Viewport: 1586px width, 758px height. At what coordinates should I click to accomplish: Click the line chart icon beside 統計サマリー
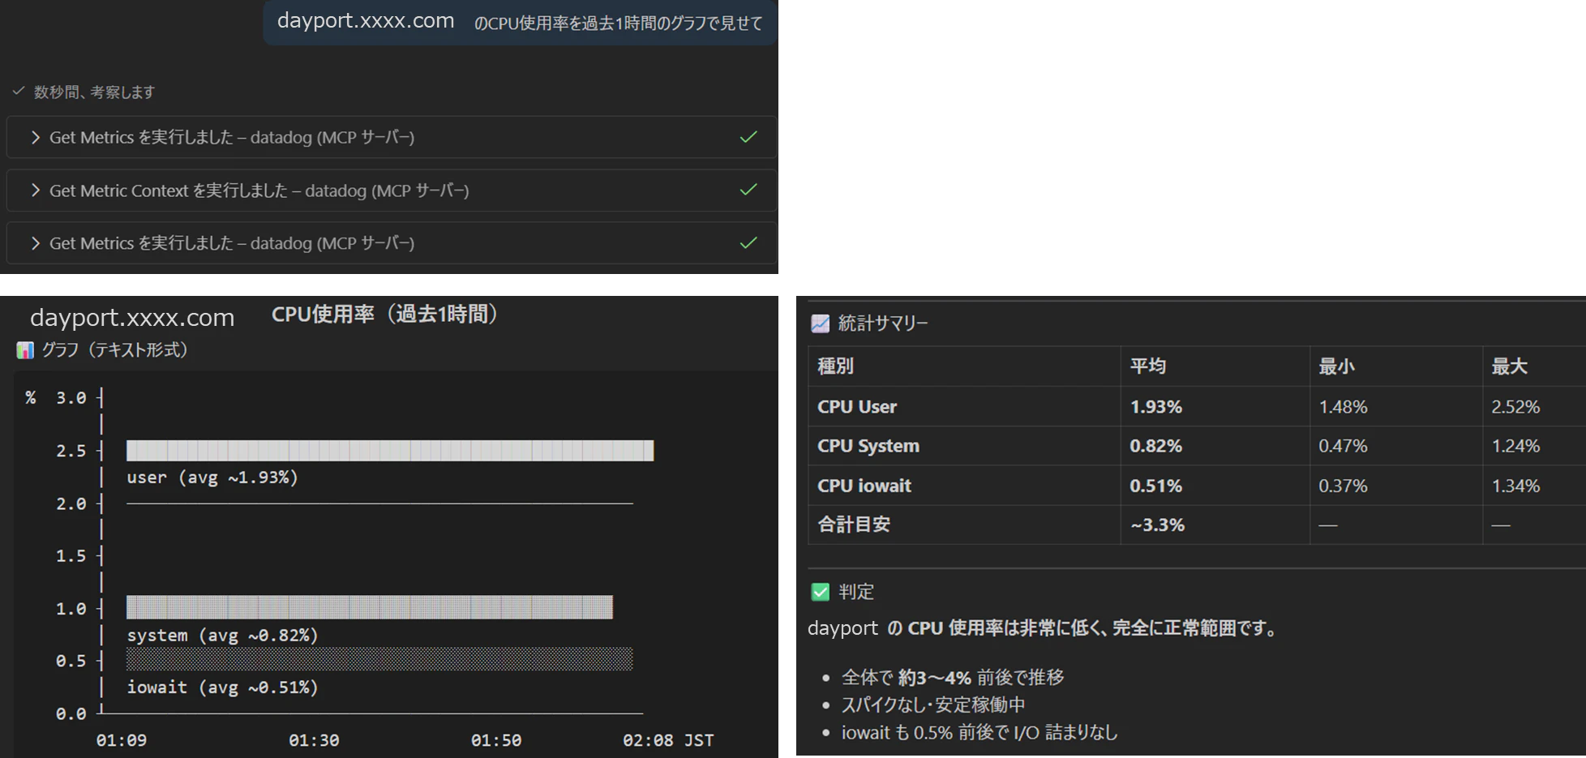(x=820, y=323)
